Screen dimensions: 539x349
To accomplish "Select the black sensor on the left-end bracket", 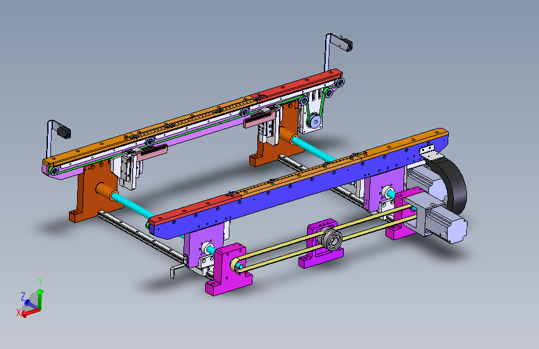I will [x=64, y=132].
